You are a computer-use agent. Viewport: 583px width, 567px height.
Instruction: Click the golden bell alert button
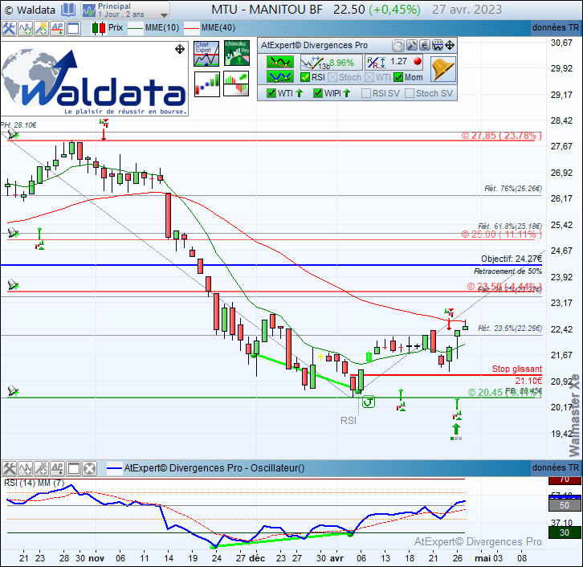coord(442,69)
